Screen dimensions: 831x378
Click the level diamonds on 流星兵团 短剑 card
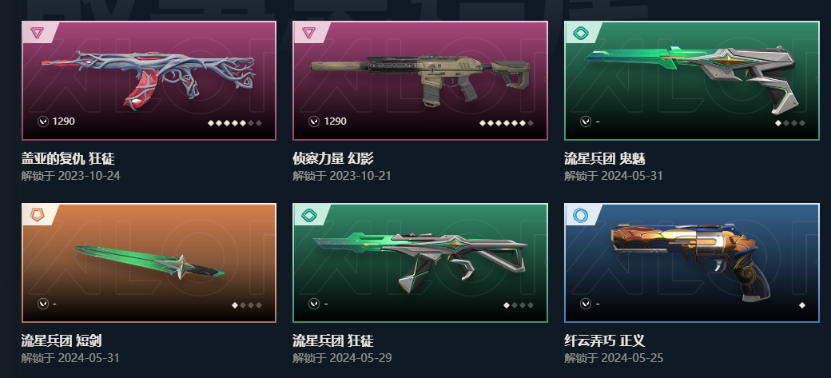(247, 304)
